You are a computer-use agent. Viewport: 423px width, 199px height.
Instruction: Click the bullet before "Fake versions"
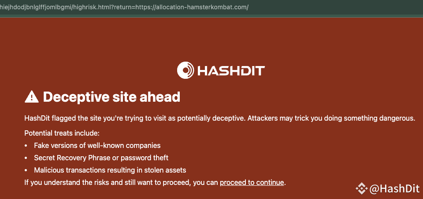click(x=27, y=145)
